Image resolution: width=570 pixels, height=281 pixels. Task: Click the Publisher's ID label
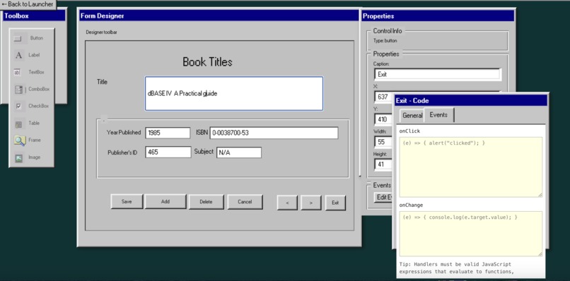[x=122, y=153]
